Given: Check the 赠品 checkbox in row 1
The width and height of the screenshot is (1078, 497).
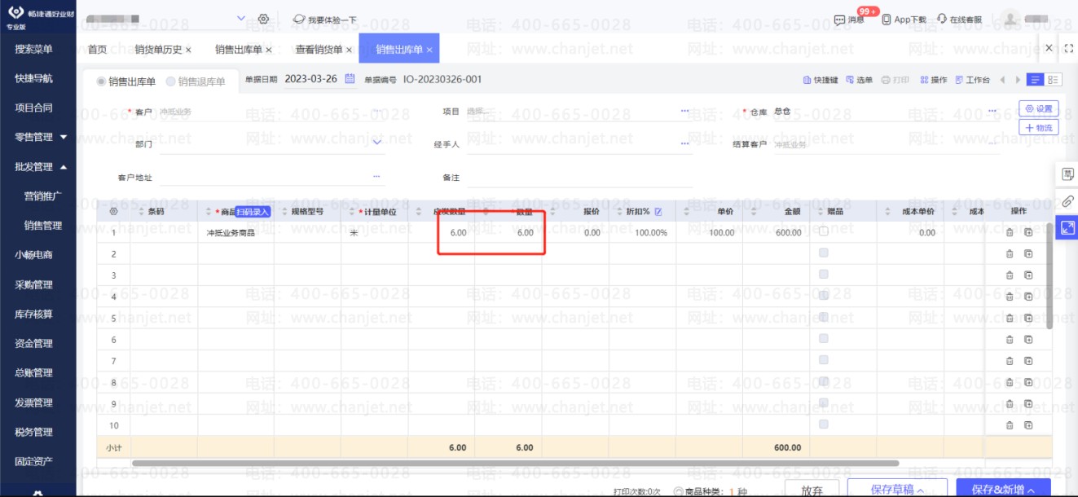Looking at the screenshot, I should (823, 232).
